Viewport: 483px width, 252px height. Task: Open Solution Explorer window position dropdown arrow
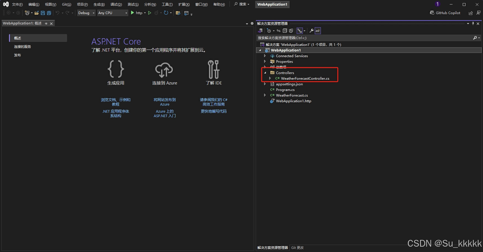(x=468, y=24)
